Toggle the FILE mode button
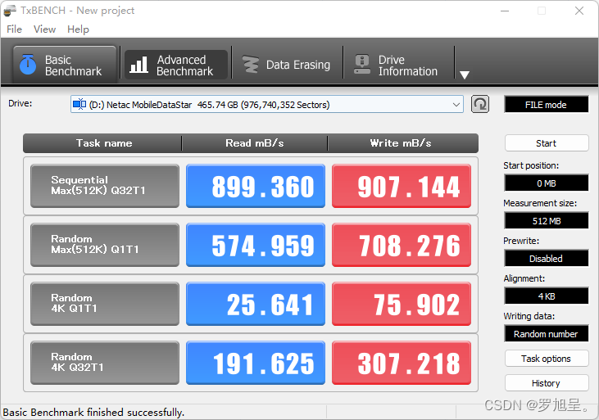Viewport: 599px width, 420px height. (547, 105)
